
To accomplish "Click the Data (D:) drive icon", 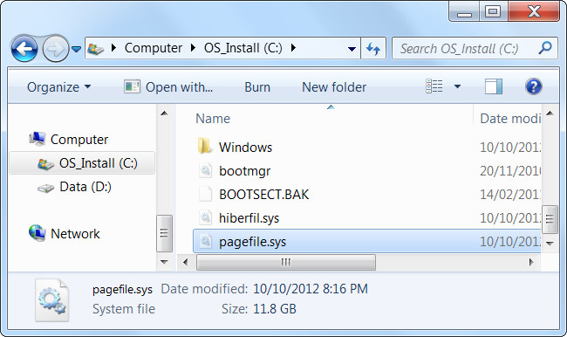I will [x=45, y=188].
